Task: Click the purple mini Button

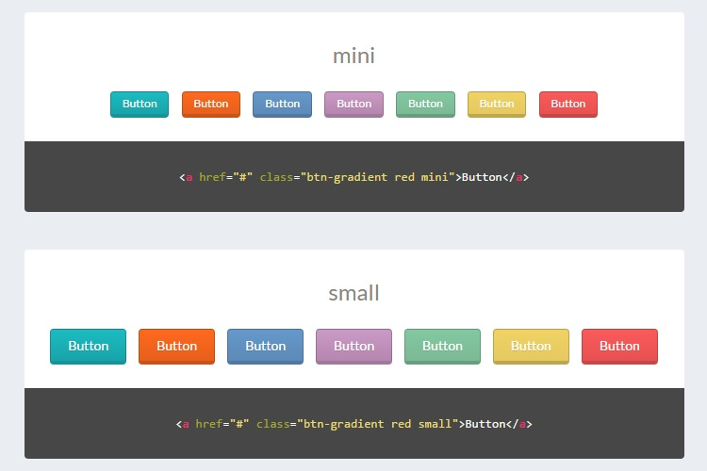Action: click(x=353, y=104)
